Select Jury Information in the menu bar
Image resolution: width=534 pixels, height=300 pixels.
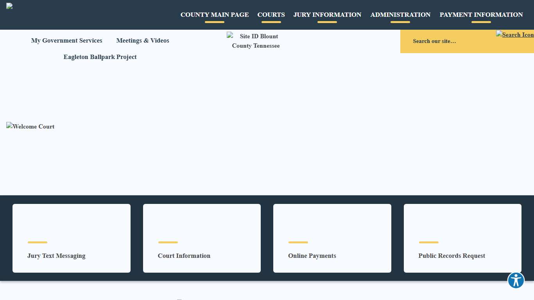(327, 15)
